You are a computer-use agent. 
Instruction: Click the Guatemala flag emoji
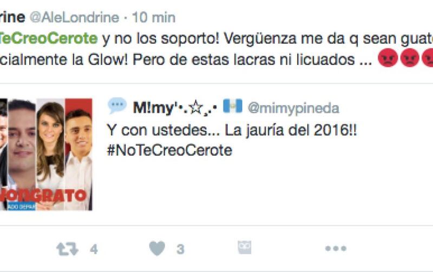pyautogui.click(x=233, y=106)
